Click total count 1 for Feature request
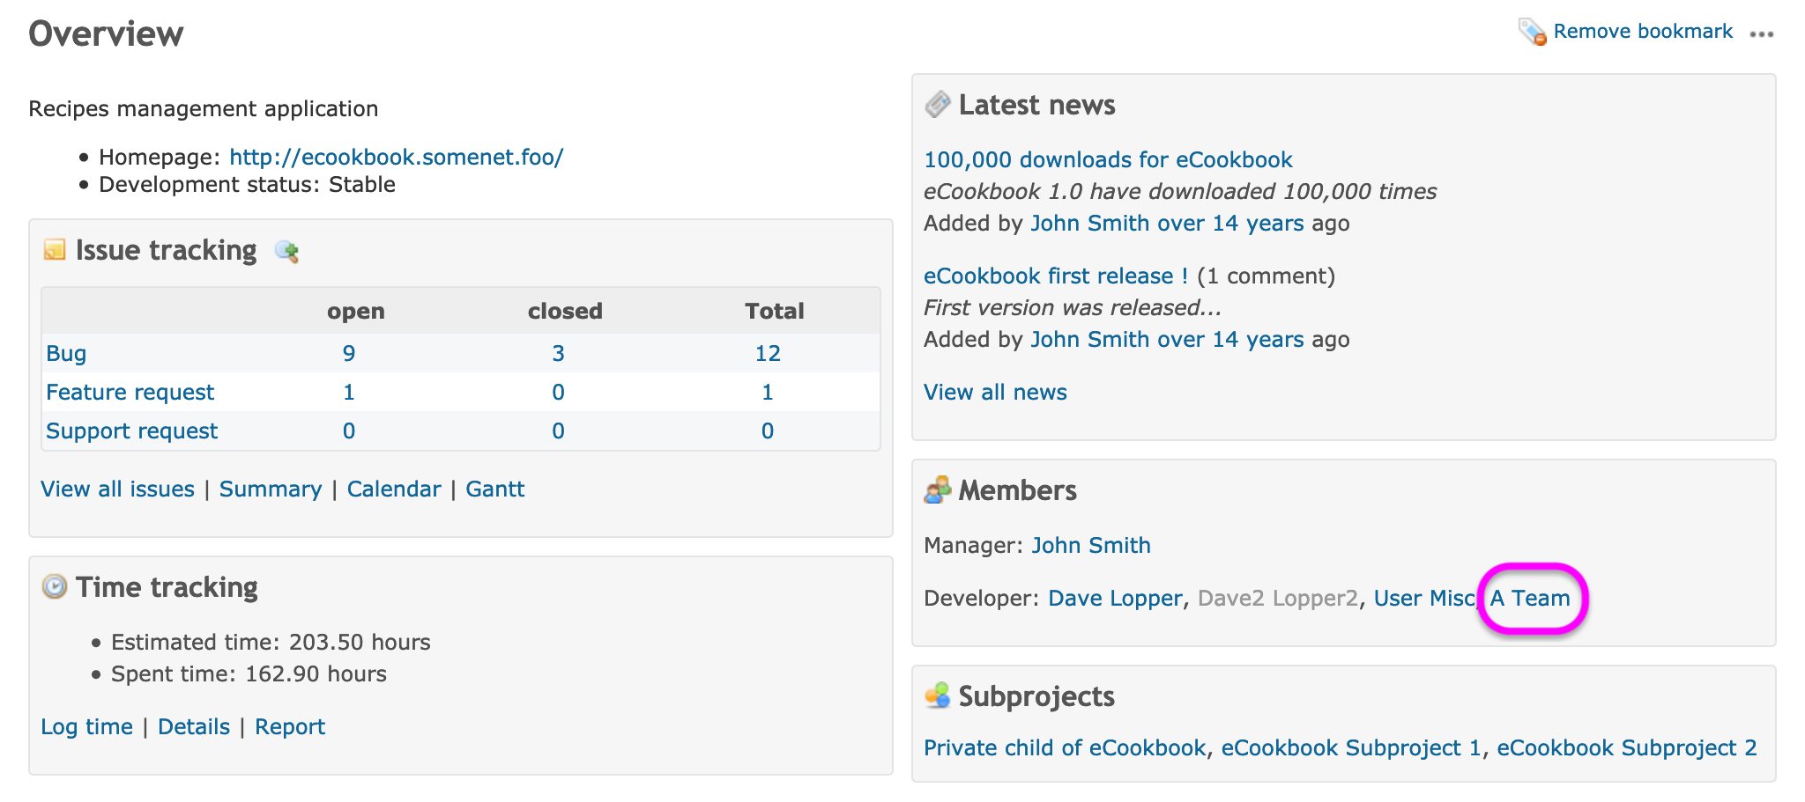This screenshot has height=802, width=1805. 768,392
